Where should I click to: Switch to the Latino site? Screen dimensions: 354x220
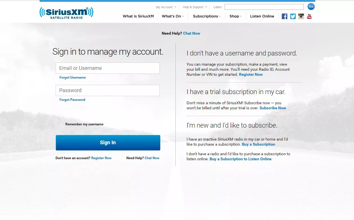pyautogui.click(x=217, y=7)
